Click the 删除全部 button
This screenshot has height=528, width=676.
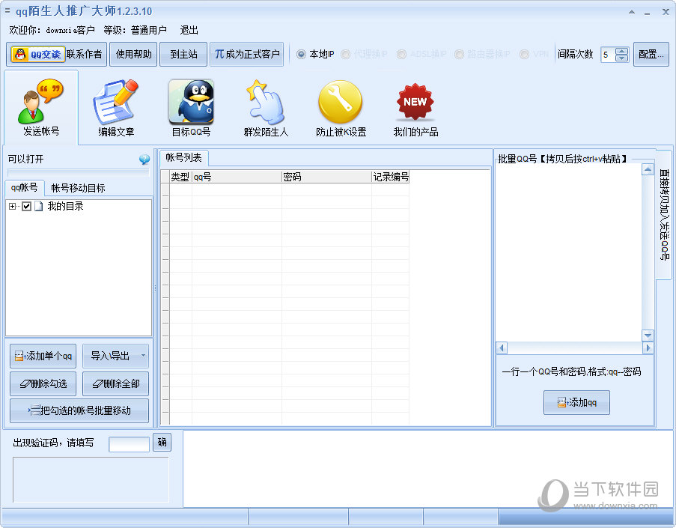pos(115,383)
